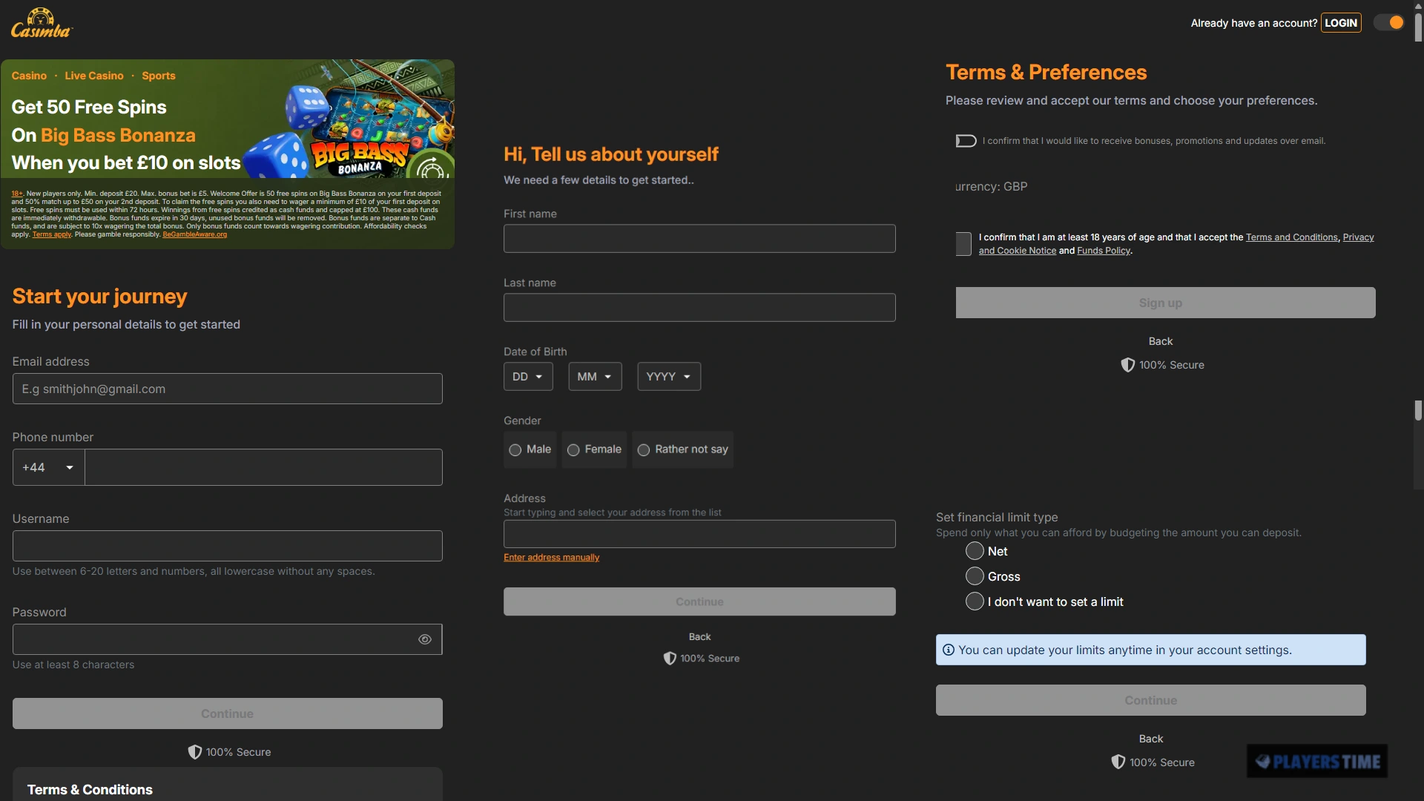1424x801 pixels.
Task: Click the Terms & Conditions section heading
Action: (x=90, y=790)
